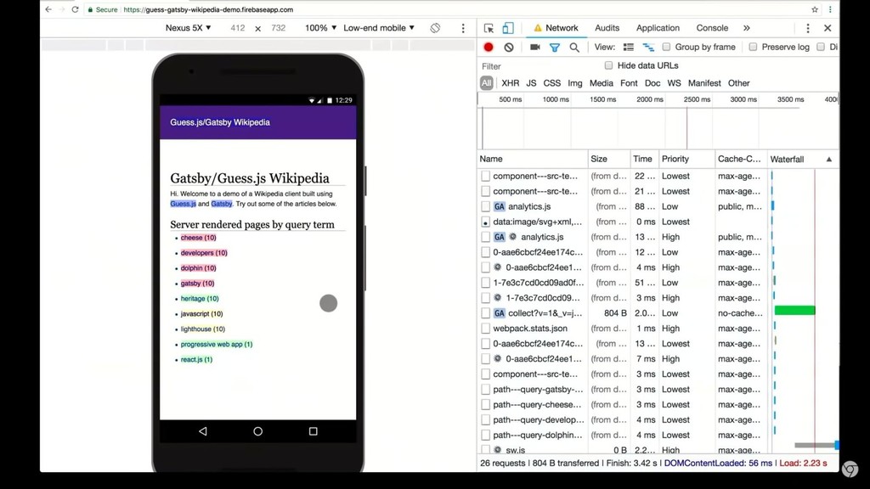Toggle the waterfall overview view icon
The image size is (870, 489).
[x=648, y=48]
